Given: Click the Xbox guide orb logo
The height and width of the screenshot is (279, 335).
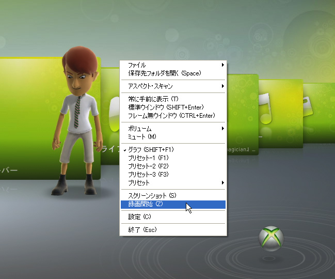Looking at the screenshot, I should click(x=271, y=239).
